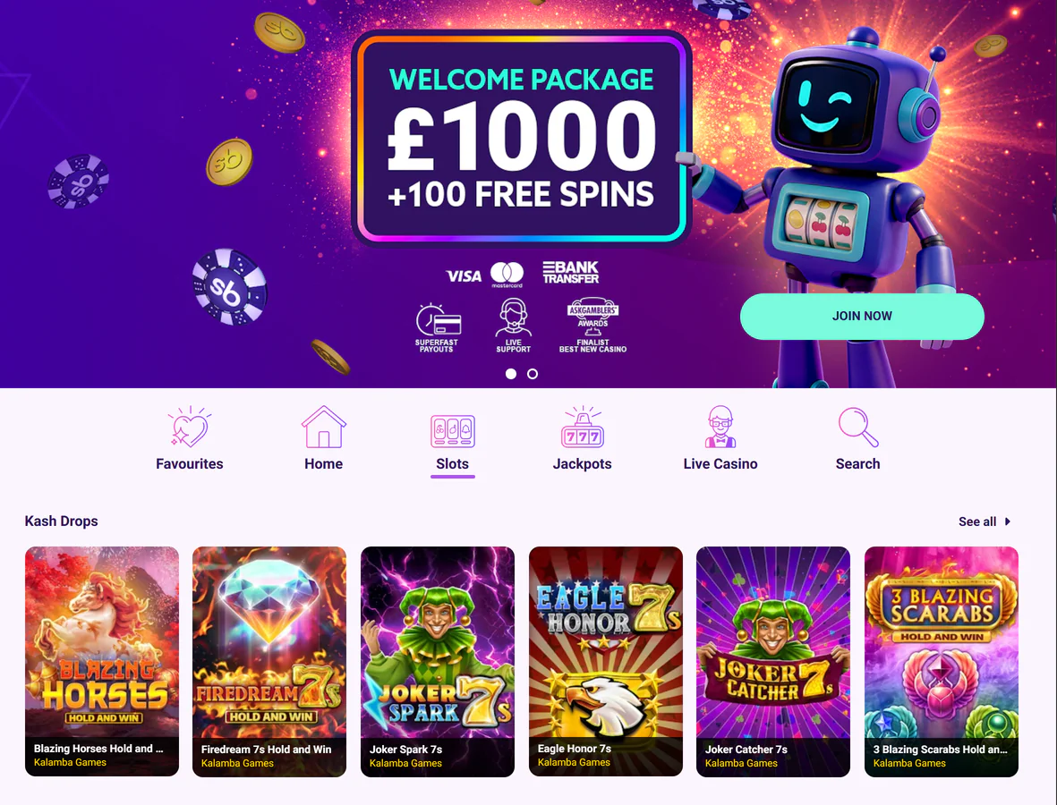Click the Slots tab label
Viewport: 1057px width, 805px height.
452,463
